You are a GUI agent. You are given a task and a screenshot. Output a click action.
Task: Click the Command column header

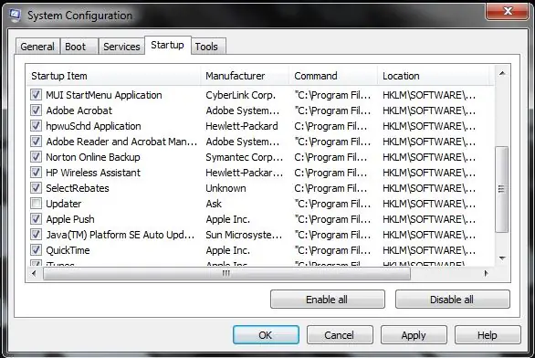coord(333,76)
